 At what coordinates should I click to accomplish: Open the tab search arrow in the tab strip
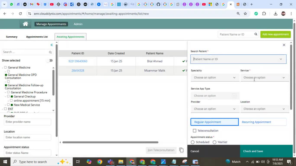point(4,4)
